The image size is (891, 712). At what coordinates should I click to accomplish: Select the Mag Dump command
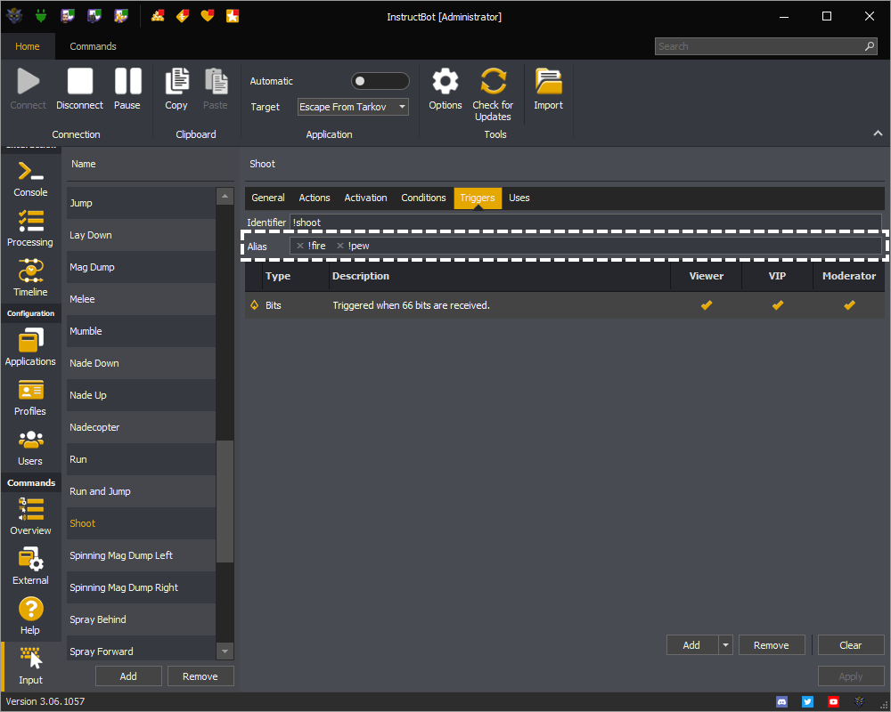tap(141, 267)
